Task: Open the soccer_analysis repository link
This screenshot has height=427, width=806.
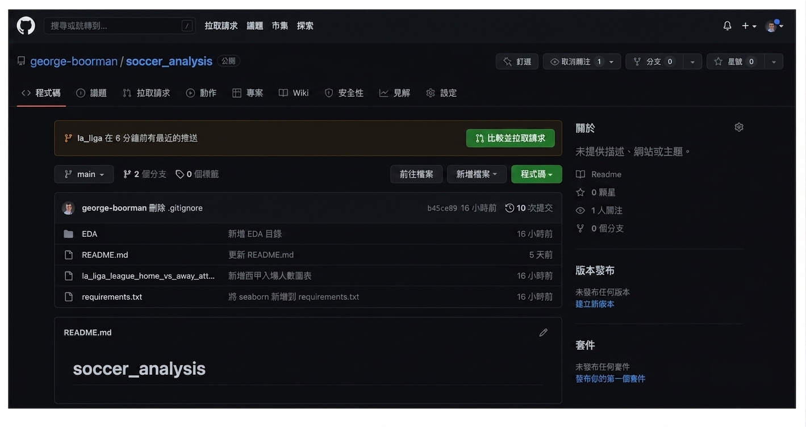Action: click(x=169, y=61)
